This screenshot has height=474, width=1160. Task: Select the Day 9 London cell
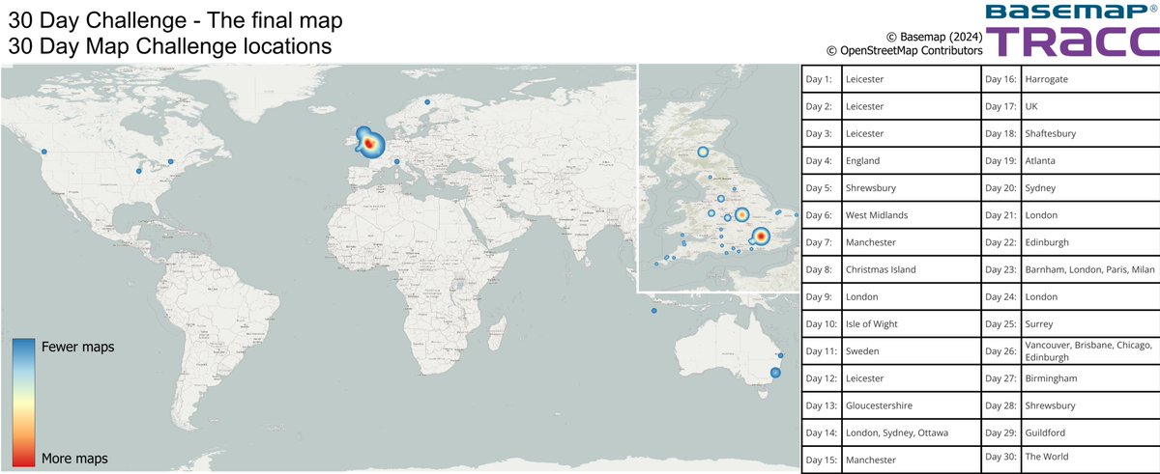[x=910, y=296]
